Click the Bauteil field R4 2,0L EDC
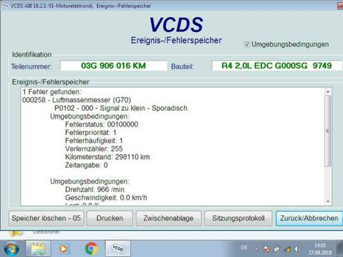The image size is (343, 257). click(277, 66)
